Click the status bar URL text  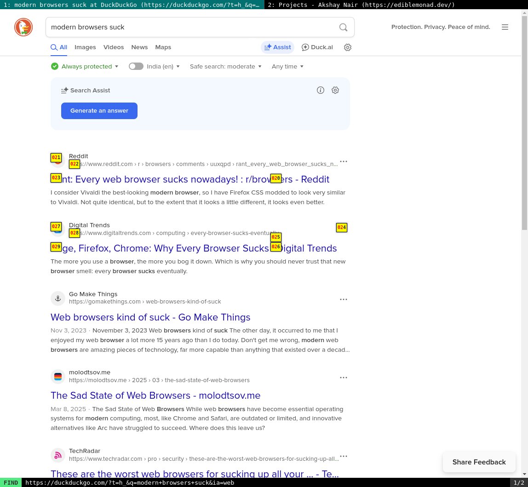click(x=130, y=482)
